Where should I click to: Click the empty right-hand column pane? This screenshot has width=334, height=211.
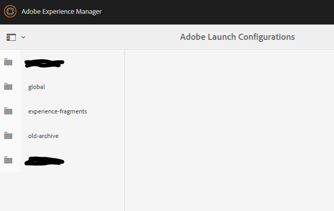pyautogui.click(x=229, y=128)
